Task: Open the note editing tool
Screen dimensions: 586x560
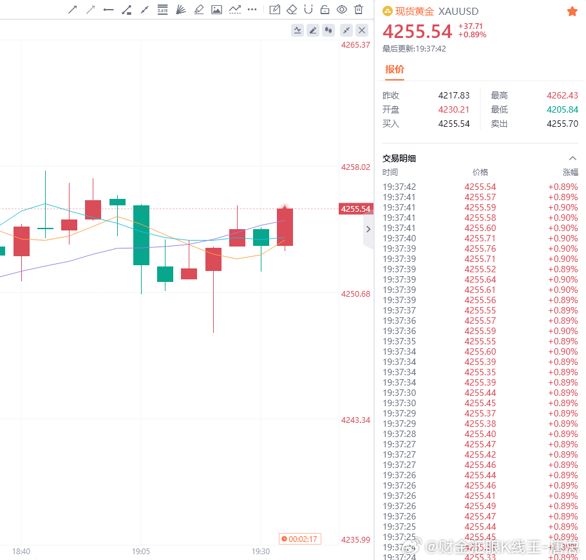Action: point(275,10)
